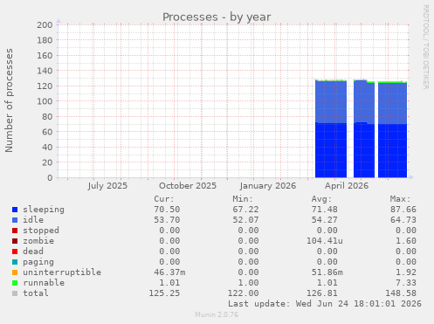This screenshot has width=434, height=324.
Task: Click the 100 y-axis tick label
Action: pyautogui.click(x=45, y=101)
